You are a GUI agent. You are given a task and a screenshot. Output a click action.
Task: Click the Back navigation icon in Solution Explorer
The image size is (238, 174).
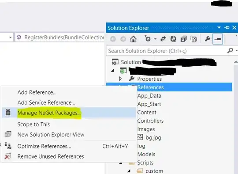[113, 39]
